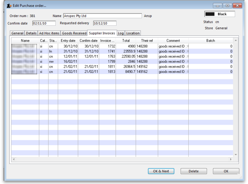Sort by the Total column header
Viewport: 248px width, 184px height.
(126, 40)
